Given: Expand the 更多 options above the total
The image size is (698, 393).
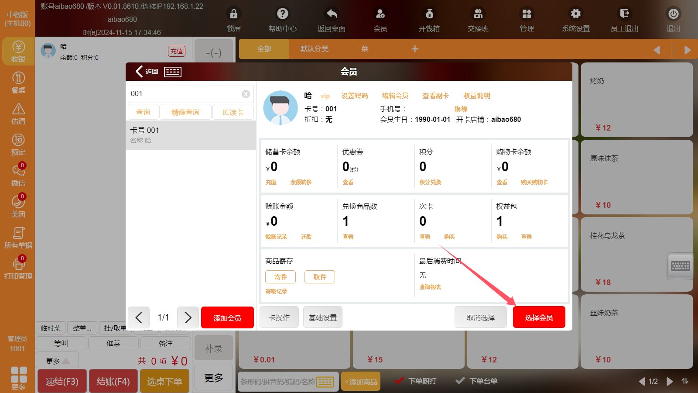Looking at the screenshot, I should pyautogui.click(x=58, y=361).
